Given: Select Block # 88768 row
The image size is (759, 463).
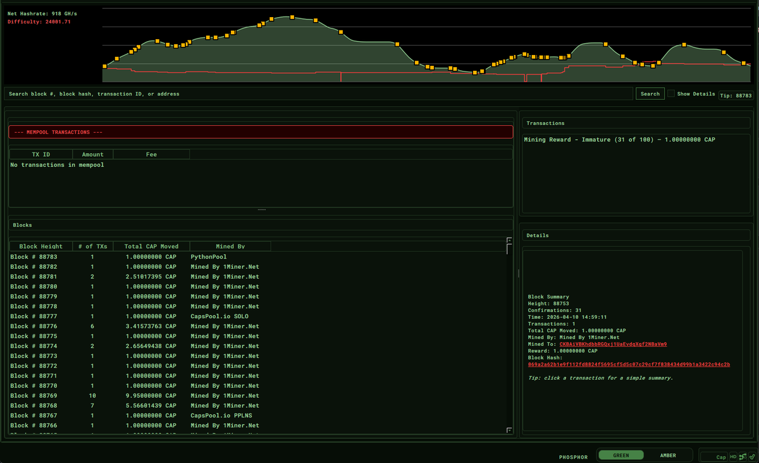Looking at the screenshot, I should [x=258, y=406].
